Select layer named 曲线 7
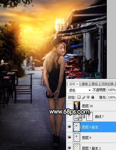The image size is (116, 150). 99,117
